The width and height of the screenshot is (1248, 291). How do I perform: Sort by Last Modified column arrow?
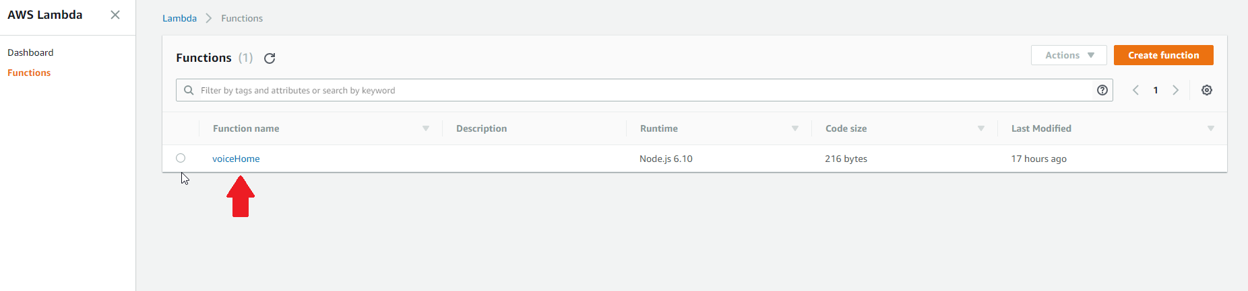pyautogui.click(x=1211, y=128)
